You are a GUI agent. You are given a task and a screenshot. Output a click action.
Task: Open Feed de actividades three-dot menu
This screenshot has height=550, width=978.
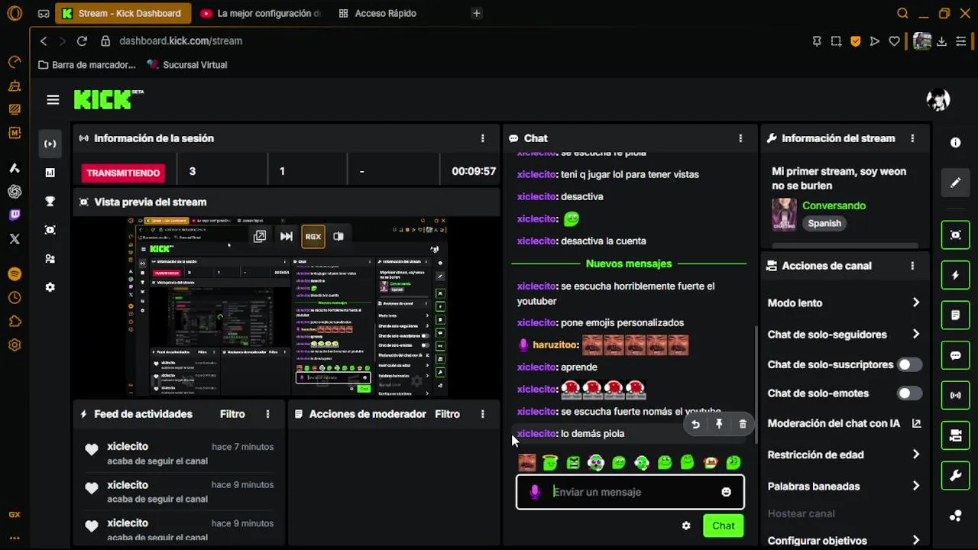coord(267,414)
